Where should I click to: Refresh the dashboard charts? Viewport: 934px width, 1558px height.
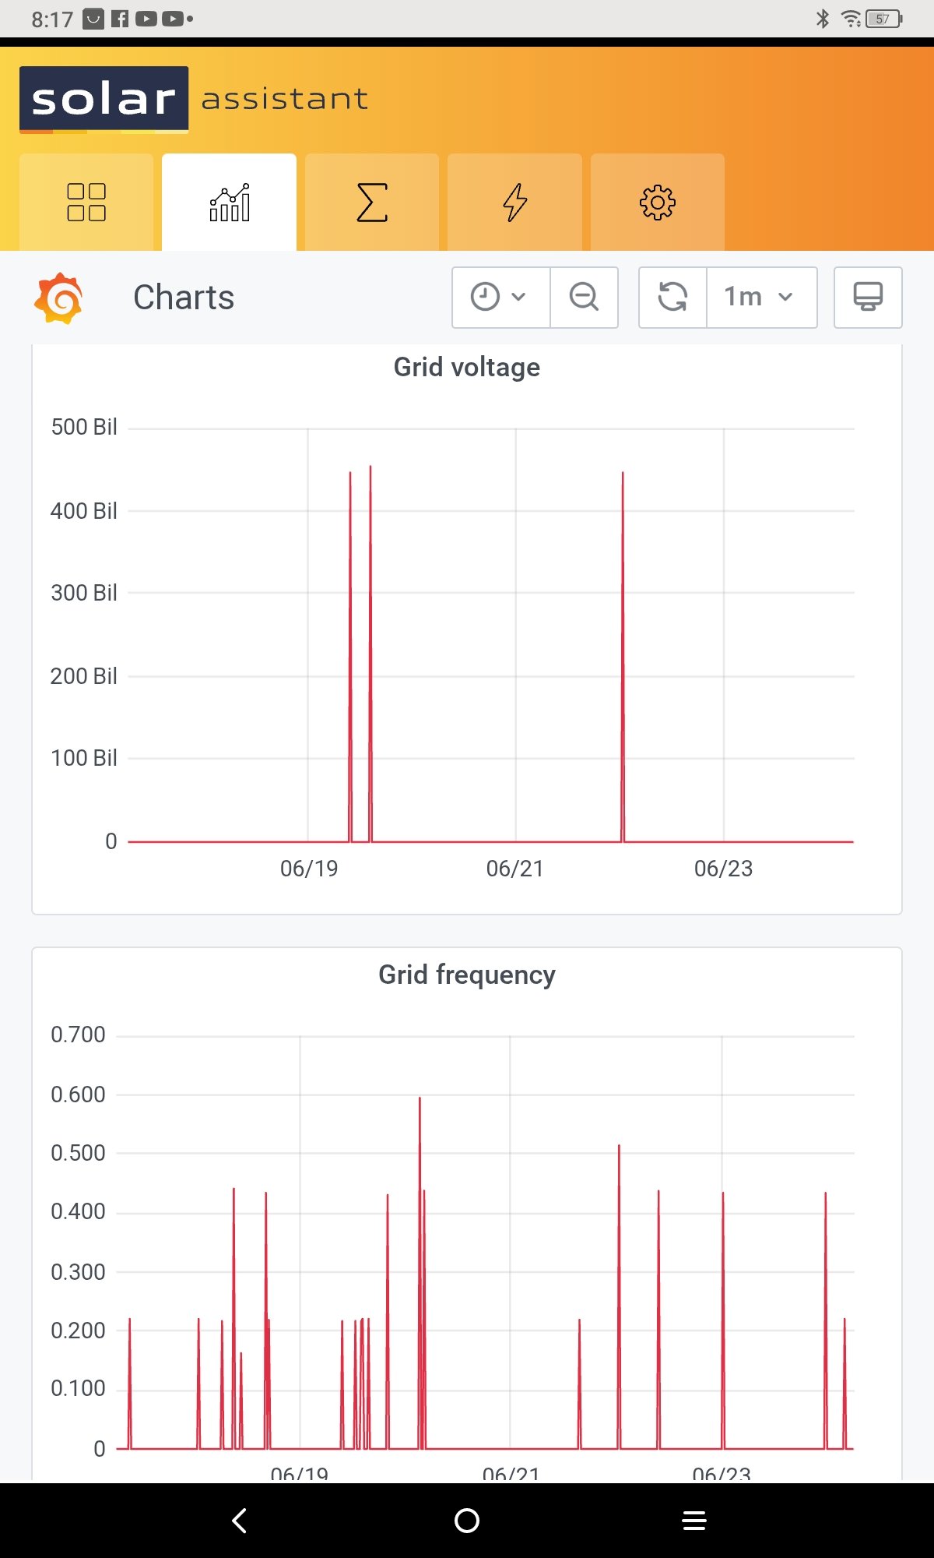coord(673,298)
